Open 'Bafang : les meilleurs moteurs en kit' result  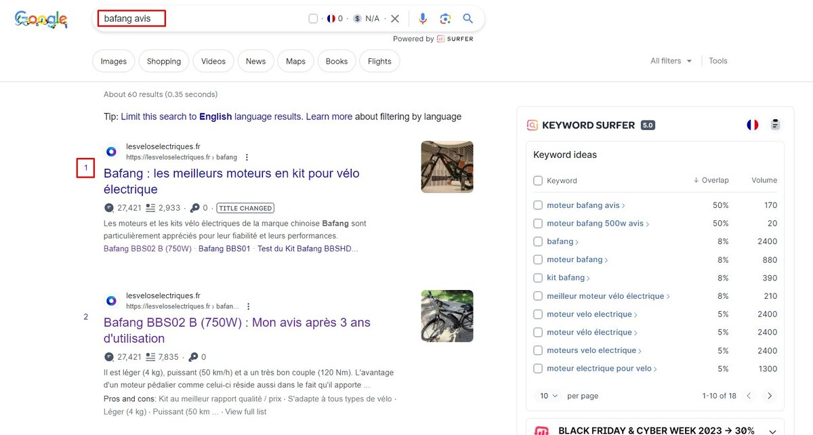232,182
